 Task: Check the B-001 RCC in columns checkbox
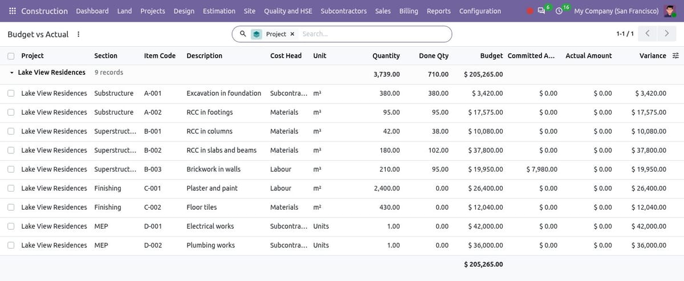click(x=11, y=131)
